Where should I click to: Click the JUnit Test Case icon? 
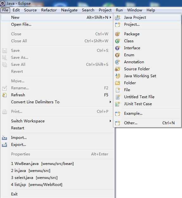point(117,104)
